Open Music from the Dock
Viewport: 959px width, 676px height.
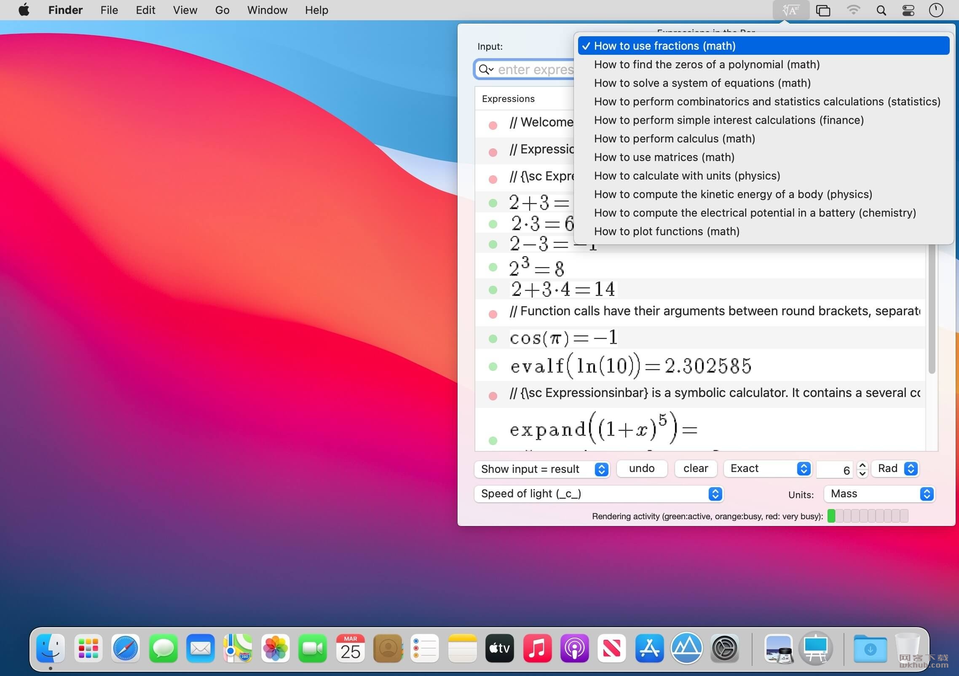(x=537, y=648)
